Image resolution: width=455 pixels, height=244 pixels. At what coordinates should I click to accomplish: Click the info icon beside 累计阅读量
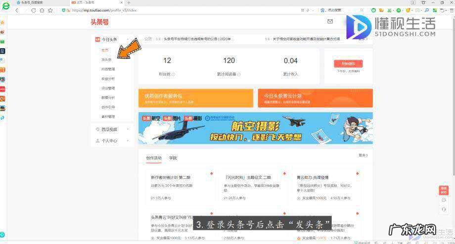click(x=239, y=74)
